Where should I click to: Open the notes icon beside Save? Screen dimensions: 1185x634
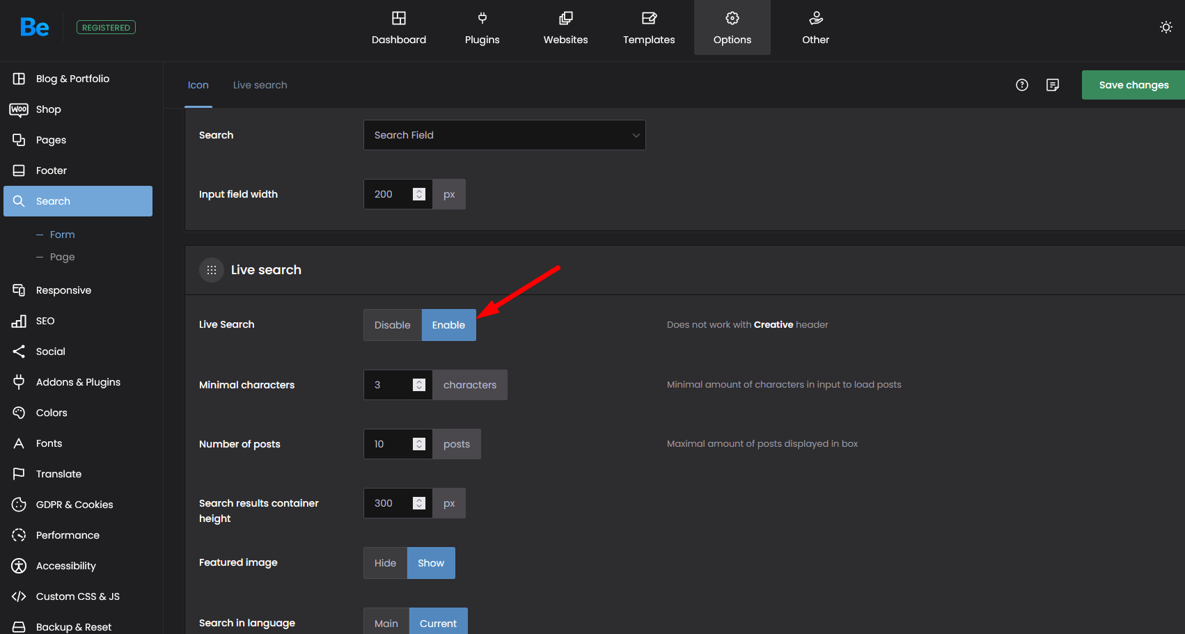1053,85
